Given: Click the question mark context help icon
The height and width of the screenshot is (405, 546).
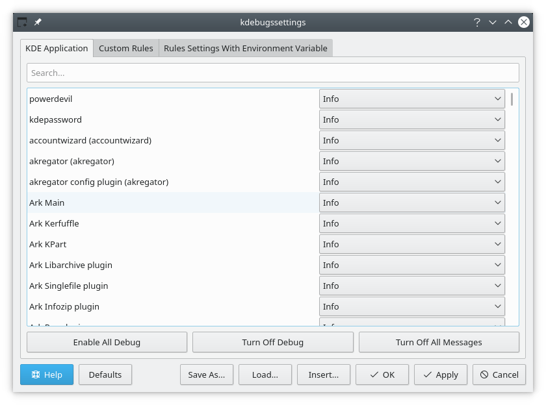Looking at the screenshot, I should point(477,22).
